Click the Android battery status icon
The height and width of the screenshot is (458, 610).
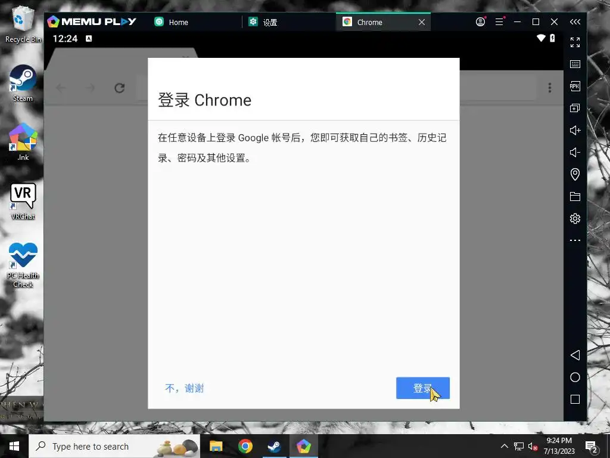click(x=552, y=38)
